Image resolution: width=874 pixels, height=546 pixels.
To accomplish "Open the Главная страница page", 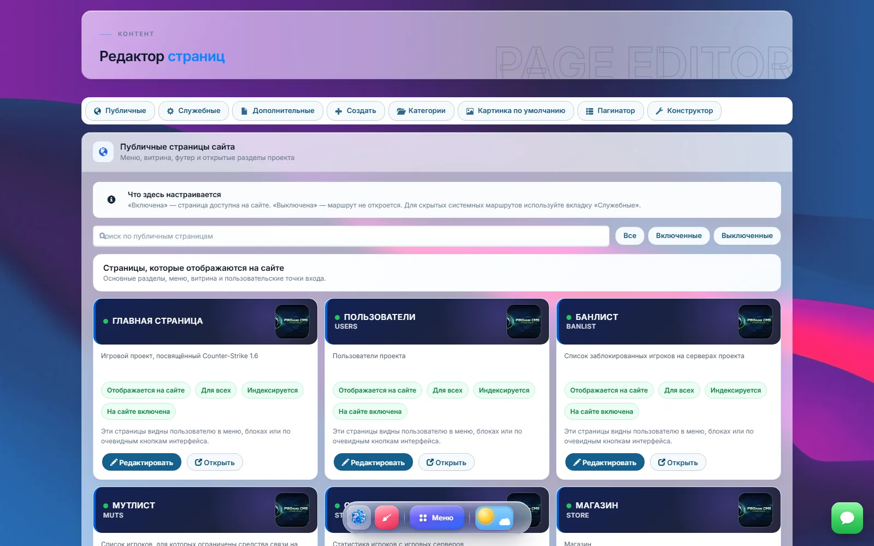I will click(215, 462).
